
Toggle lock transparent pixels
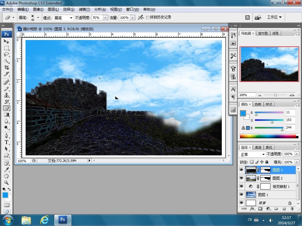coord(252,162)
